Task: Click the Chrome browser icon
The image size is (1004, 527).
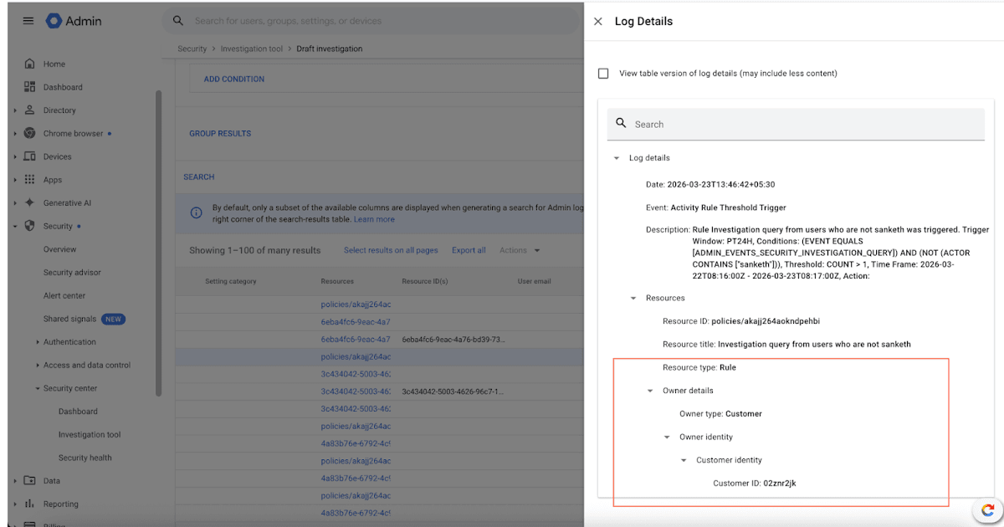Action: (30, 133)
